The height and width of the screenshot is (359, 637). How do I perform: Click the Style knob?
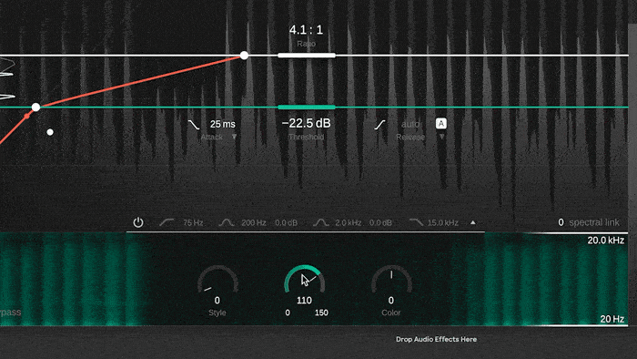pos(217,280)
